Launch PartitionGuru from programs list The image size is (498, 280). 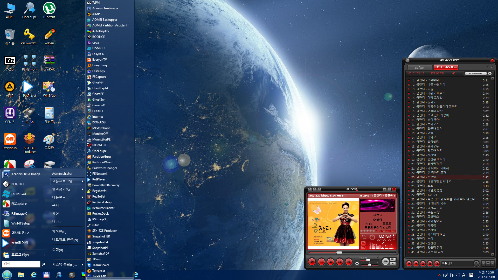pos(110,157)
